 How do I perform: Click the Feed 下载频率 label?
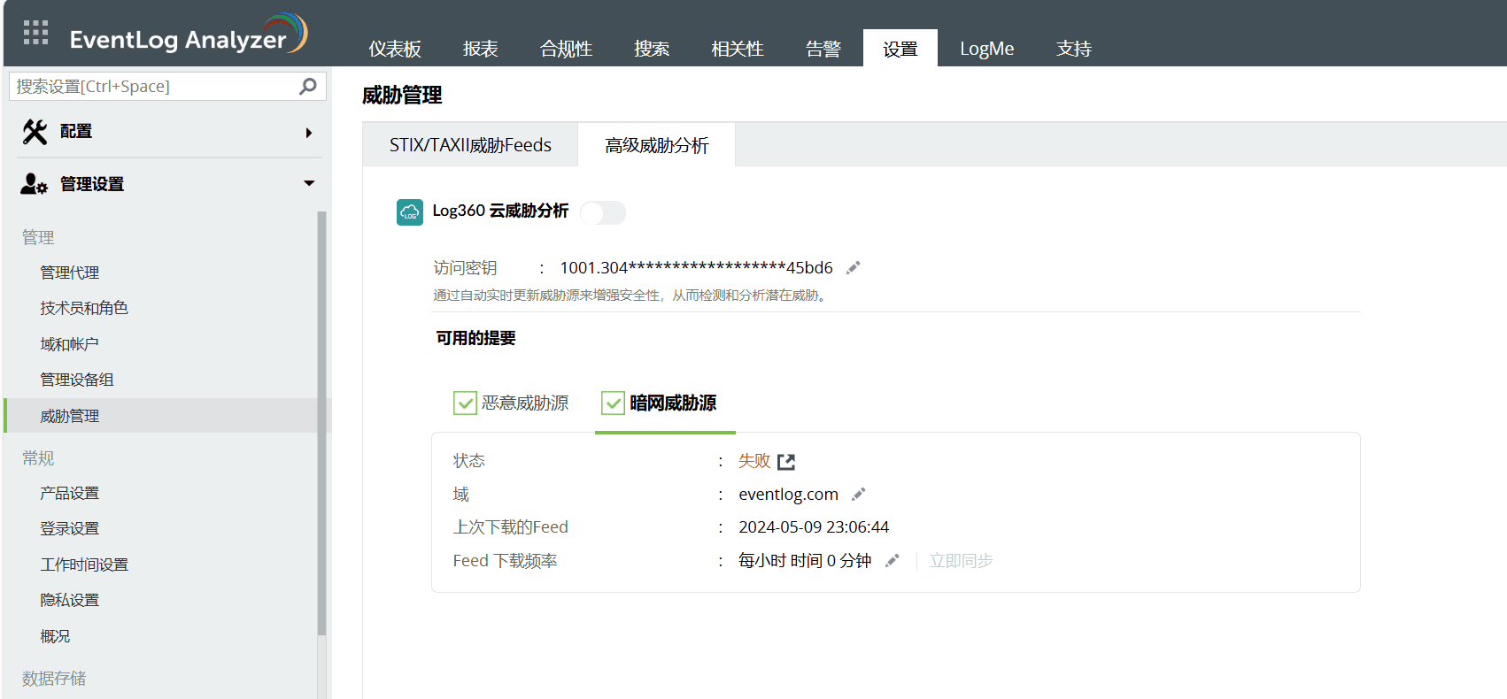click(505, 561)
